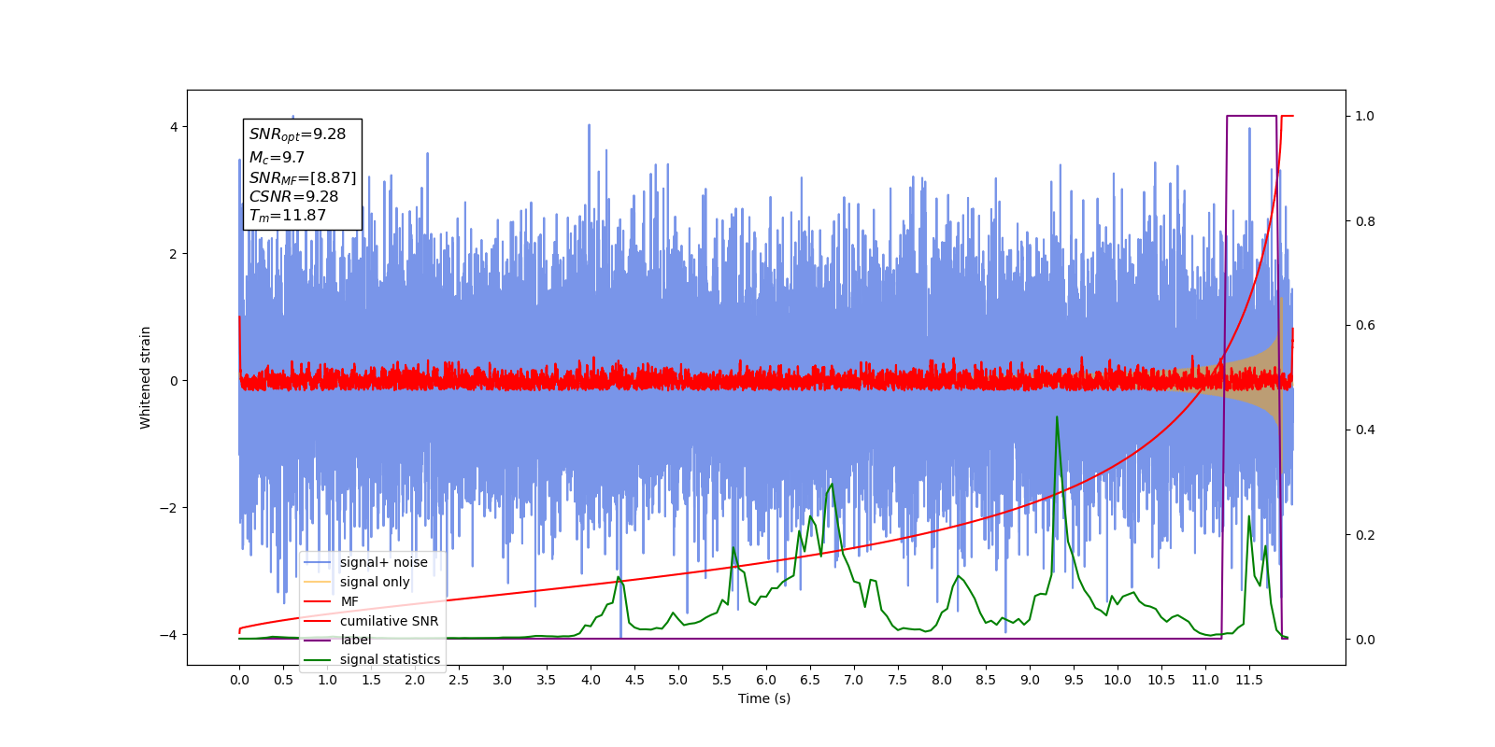Click the 0 tick on the left strain axis

(x=174, y=381)
